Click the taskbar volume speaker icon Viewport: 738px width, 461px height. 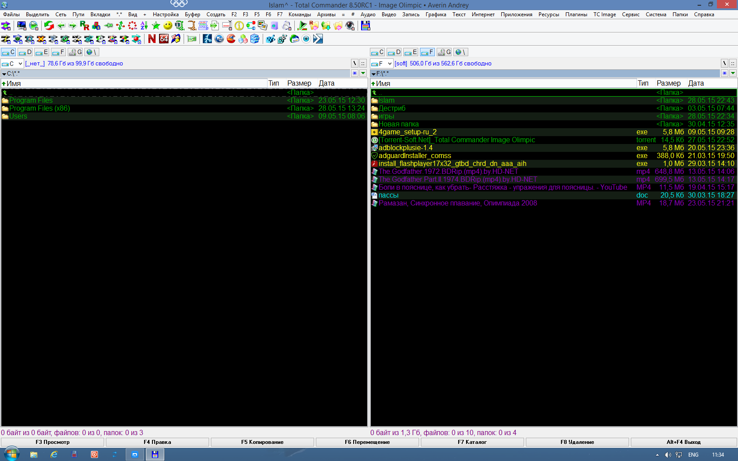coord(668,455)
